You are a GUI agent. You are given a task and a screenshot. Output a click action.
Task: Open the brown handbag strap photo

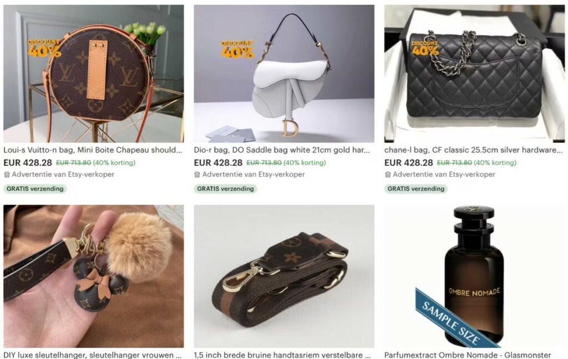coord(284,276)
